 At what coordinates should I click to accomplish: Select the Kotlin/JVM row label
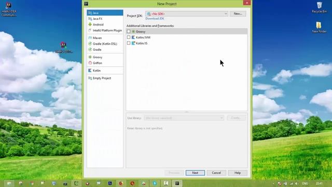tap(143, 37)
